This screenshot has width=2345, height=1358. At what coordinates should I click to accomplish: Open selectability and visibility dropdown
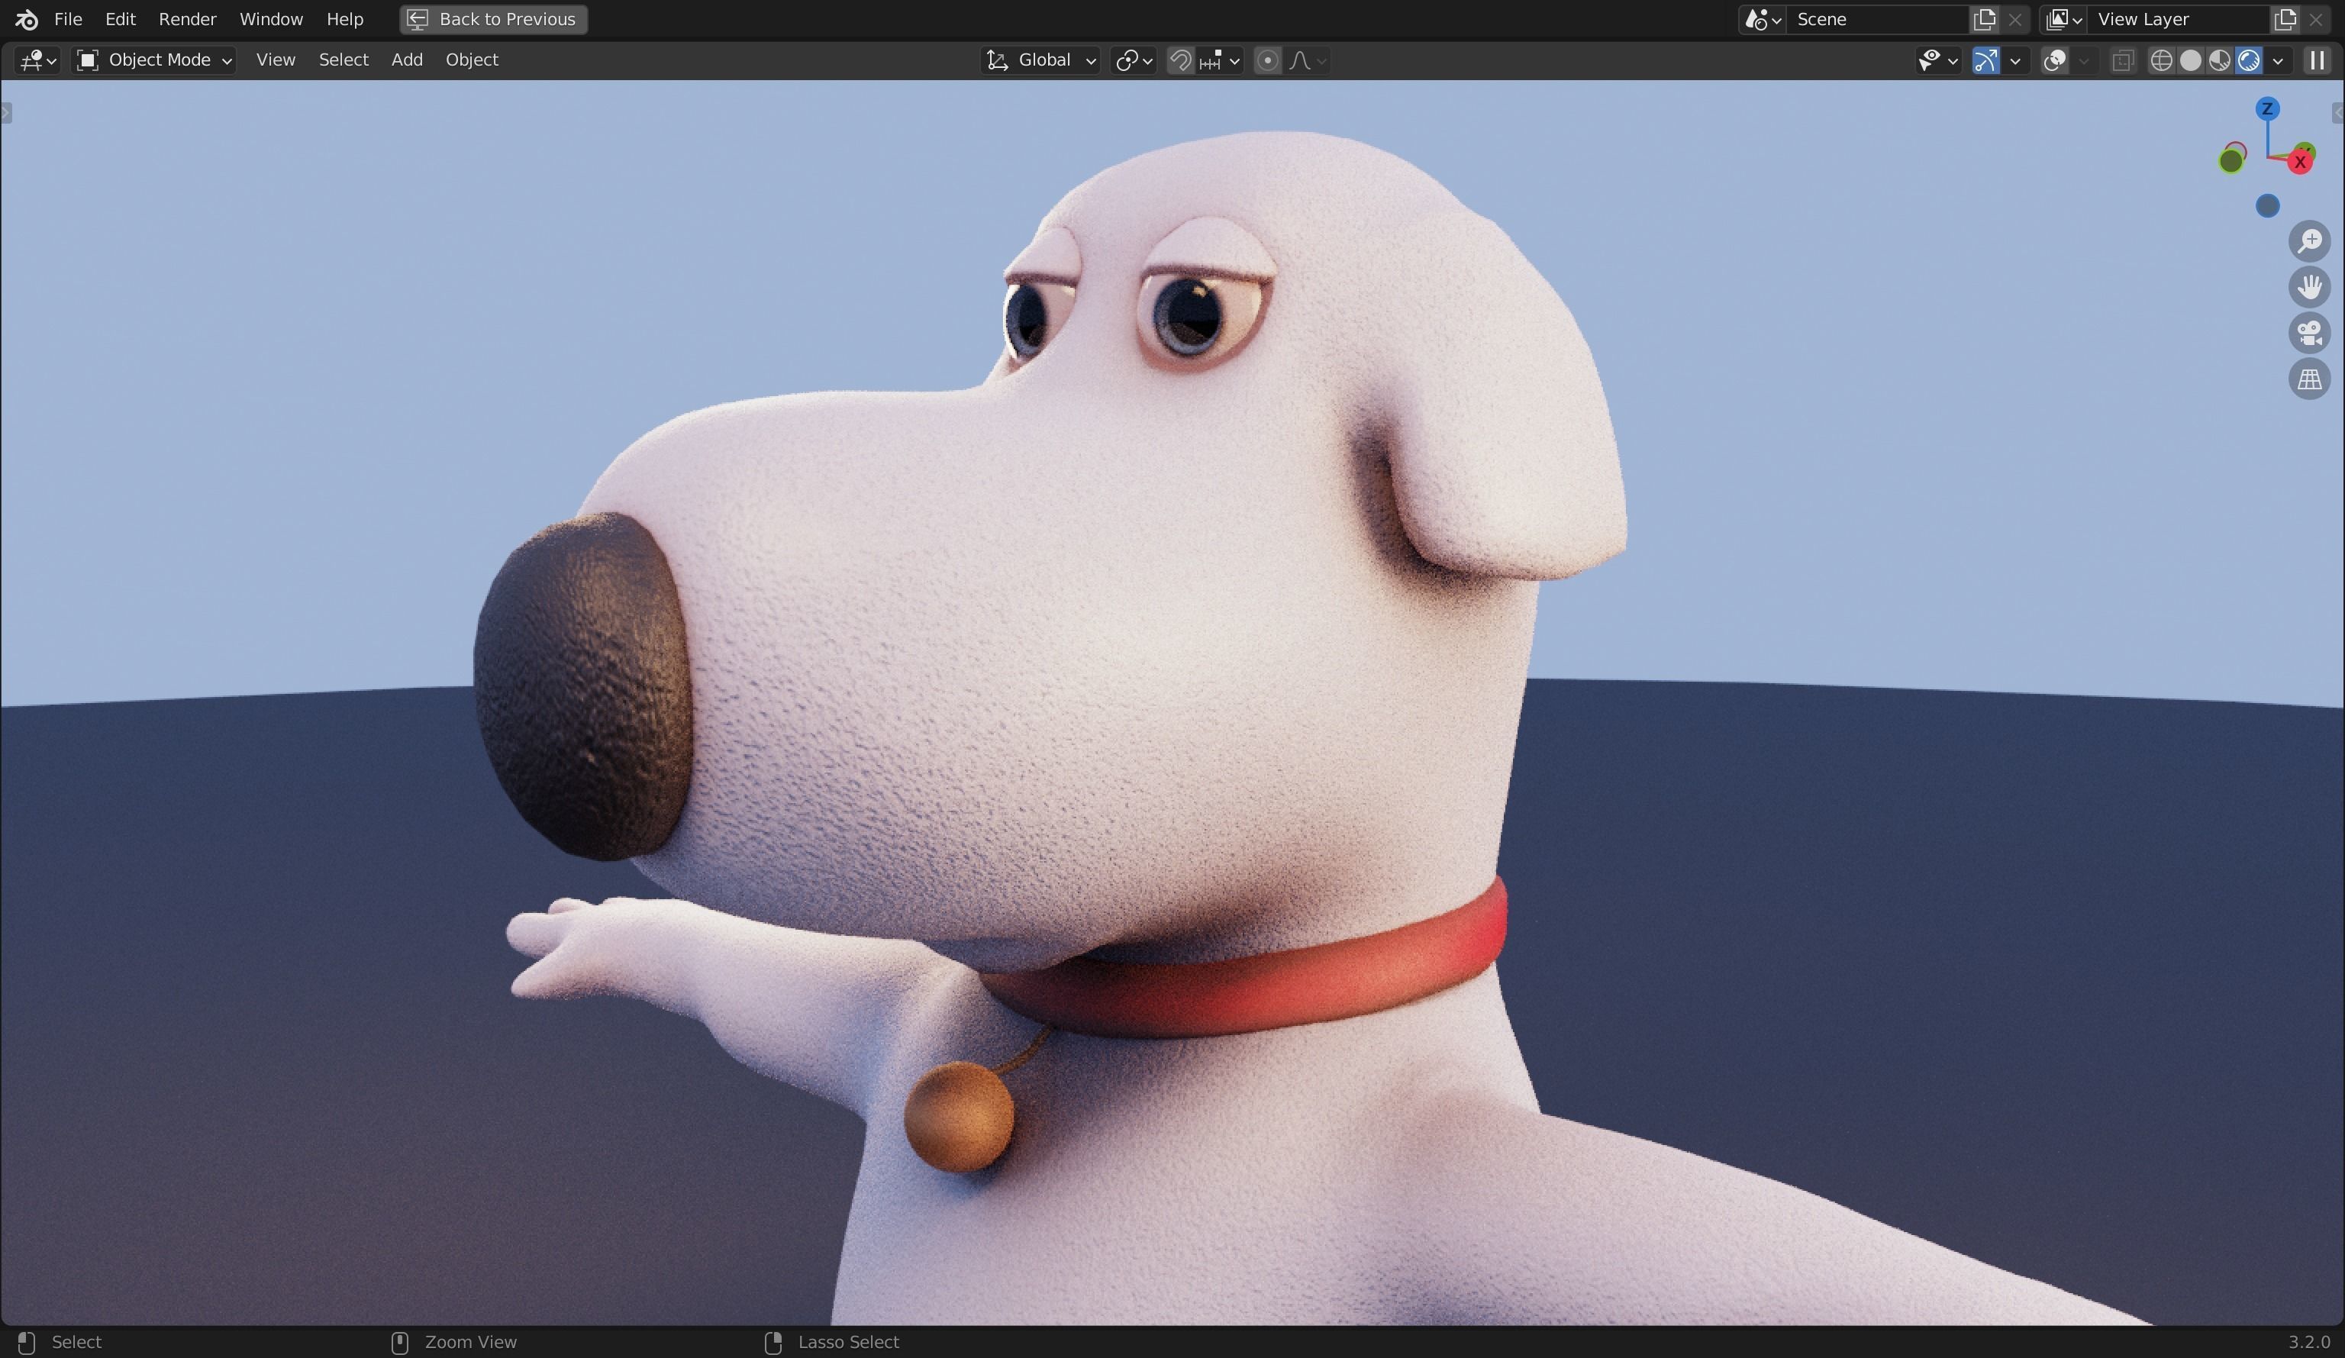click(x=1938, y=60)
